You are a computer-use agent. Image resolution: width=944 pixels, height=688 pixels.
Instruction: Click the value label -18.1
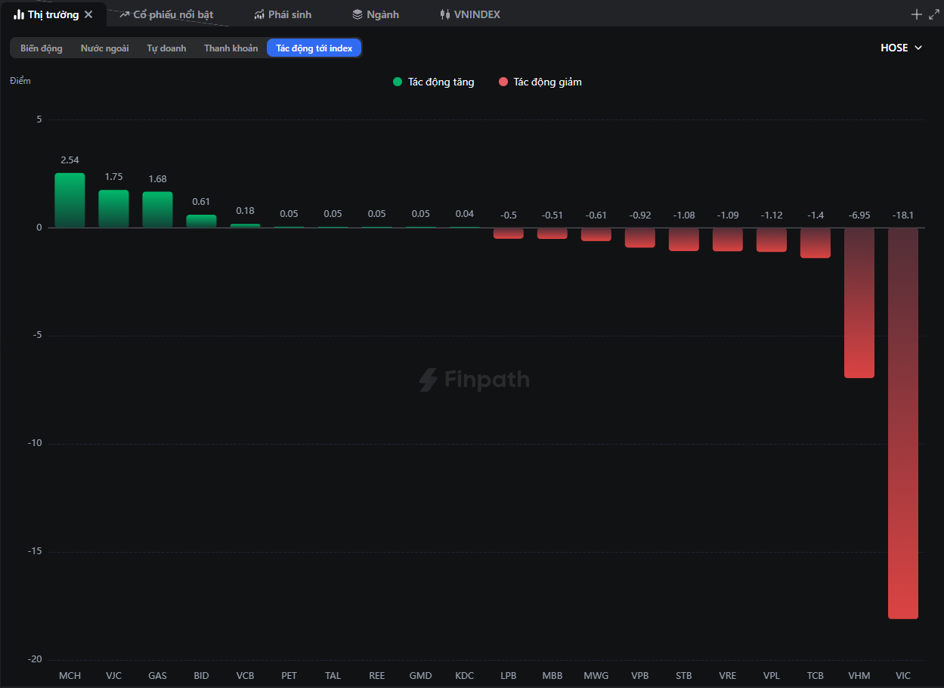(x=903, y=215)
